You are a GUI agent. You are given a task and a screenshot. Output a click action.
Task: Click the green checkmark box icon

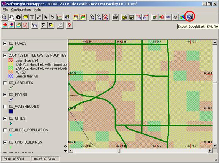click(x=155, y=17)
